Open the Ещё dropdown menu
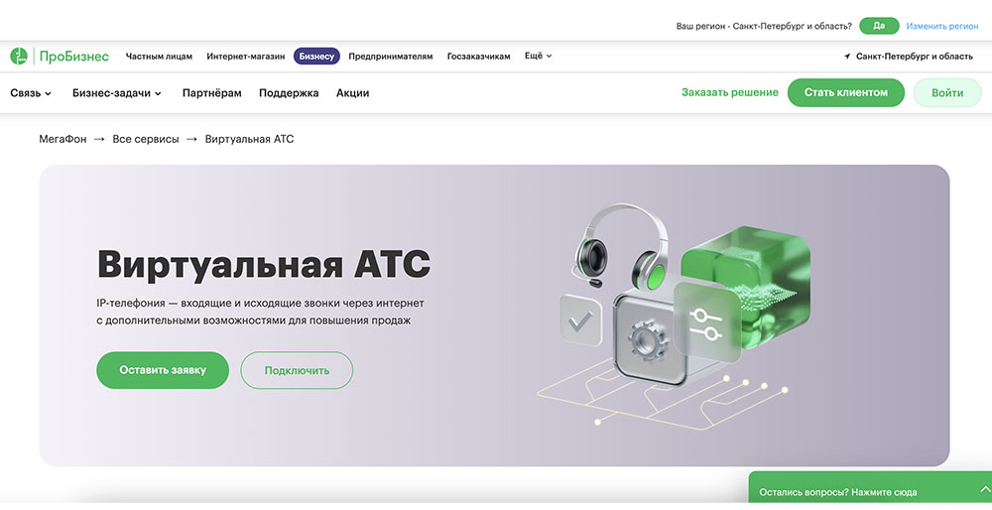The image size is (992, 510). pyautogui.click(x=539, y=56)
